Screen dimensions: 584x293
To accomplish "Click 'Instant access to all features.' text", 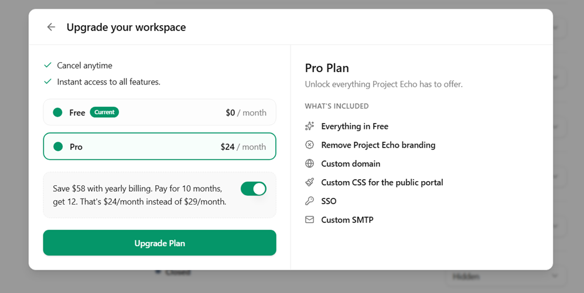I will pos(109,82).
